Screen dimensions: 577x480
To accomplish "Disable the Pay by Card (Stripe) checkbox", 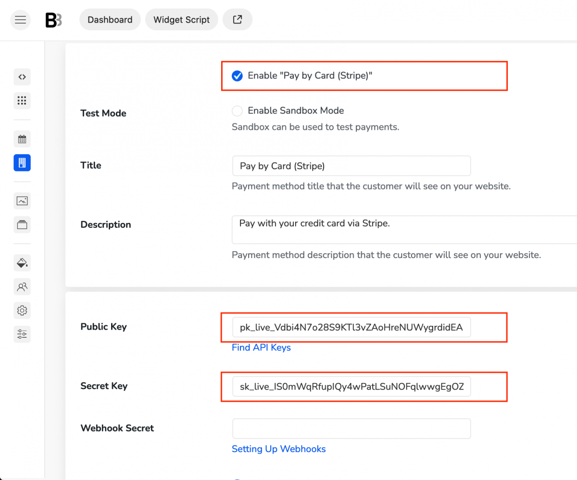I will (237, 75).
